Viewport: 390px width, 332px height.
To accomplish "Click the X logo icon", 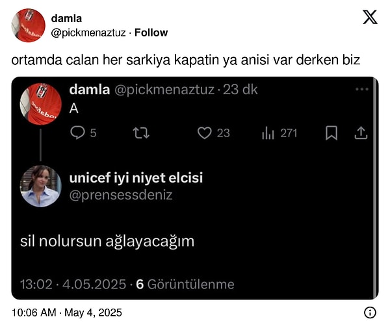I will pos(370,18).
